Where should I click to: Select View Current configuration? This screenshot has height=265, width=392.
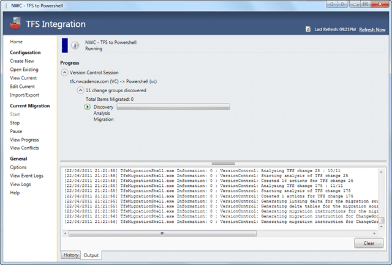tap(23, 78)
